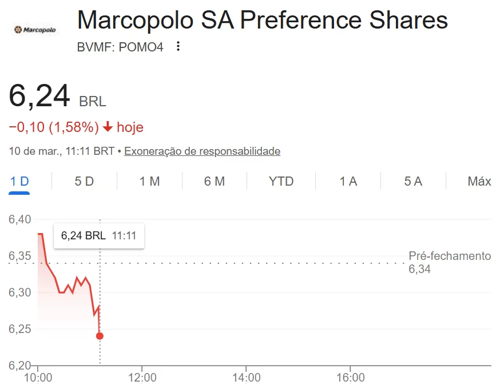This screenshot has height=389, width=496.
Task: Click the 16:00 time axis label
Action: point(350,378)
